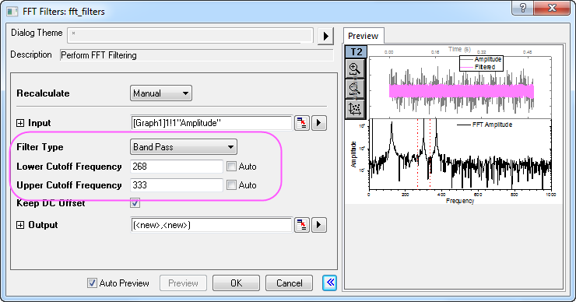This screenshot has width=576, height=302.
Task: Click the Recalculate label
Action: (43, 93)
